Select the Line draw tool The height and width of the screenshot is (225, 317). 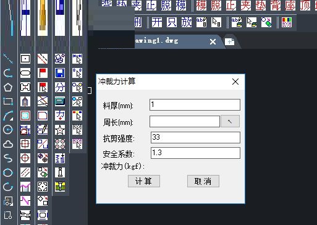8,59
